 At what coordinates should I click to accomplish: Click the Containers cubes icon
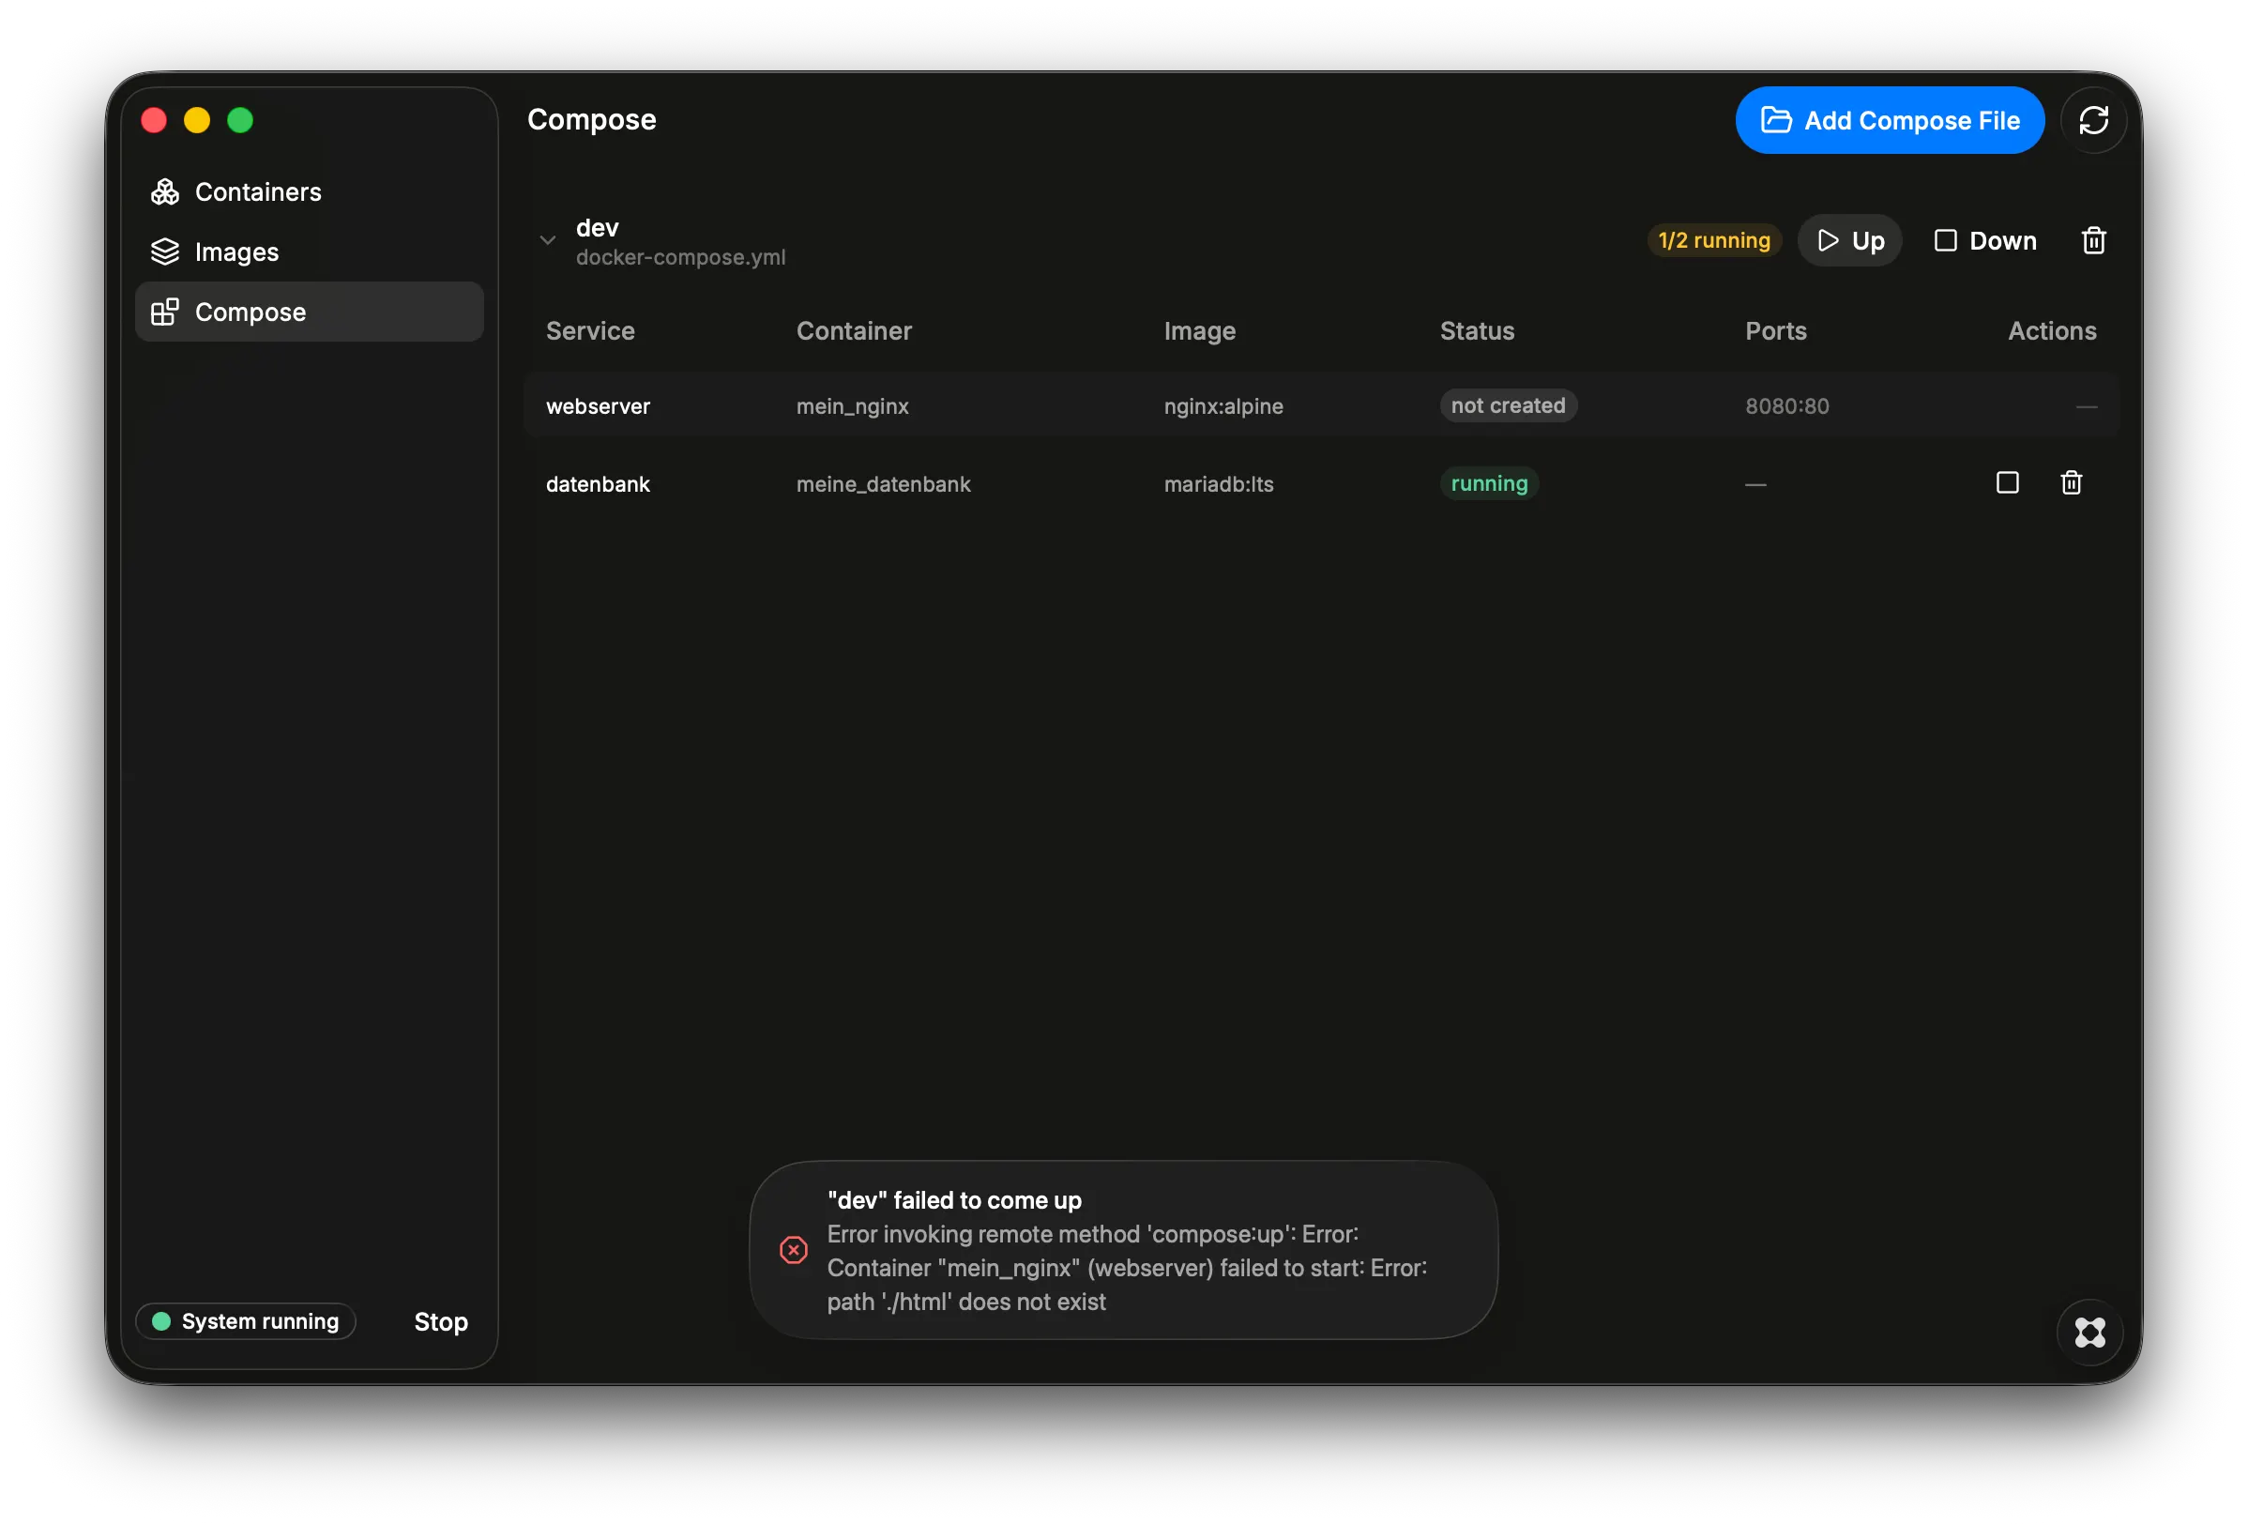tap(164, 191)
